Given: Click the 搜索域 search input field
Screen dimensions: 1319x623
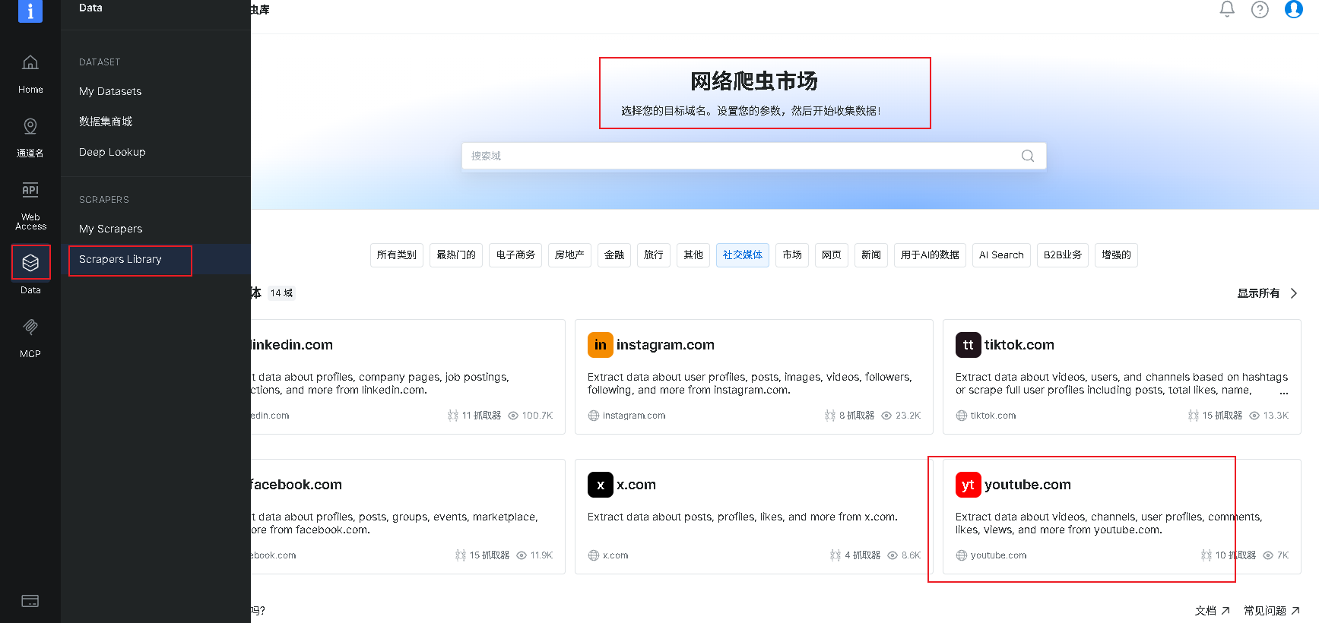Looking at the screenshot, I should tap(754, 156).
